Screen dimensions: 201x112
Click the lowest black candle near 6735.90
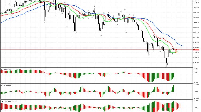coord(166,62)
